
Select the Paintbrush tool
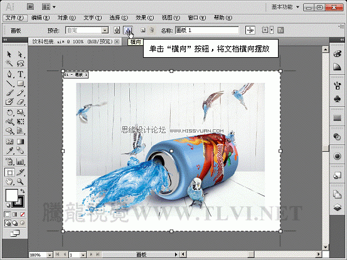pyautogui.click(x=9, y=92)
